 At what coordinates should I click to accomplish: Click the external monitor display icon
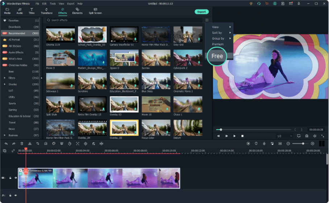pos(299,136)
